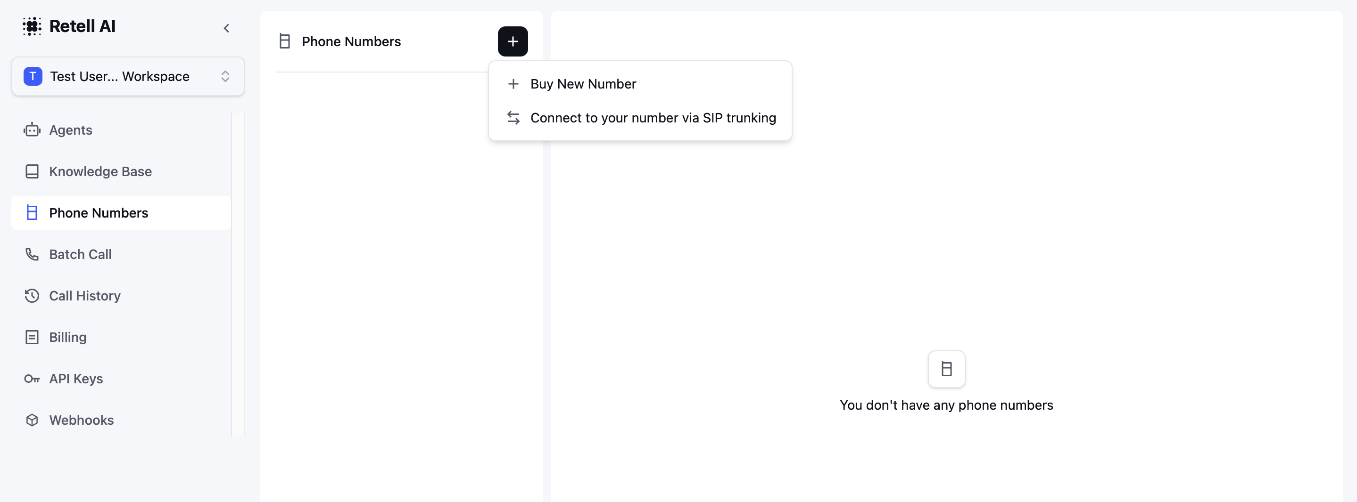This screenshot has height=502, width=1357.
Task: Click the black plus add-number button
Action: click(513, 41)
